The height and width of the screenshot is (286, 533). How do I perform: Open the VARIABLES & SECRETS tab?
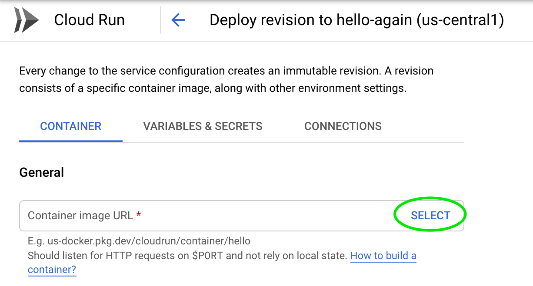pyautogui.click(x=203, y=126)
